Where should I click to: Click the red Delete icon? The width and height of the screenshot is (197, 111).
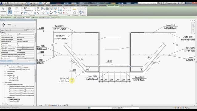(64, 13)
